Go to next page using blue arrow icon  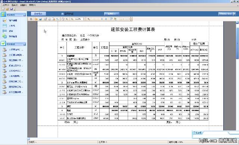coord(102,19)
